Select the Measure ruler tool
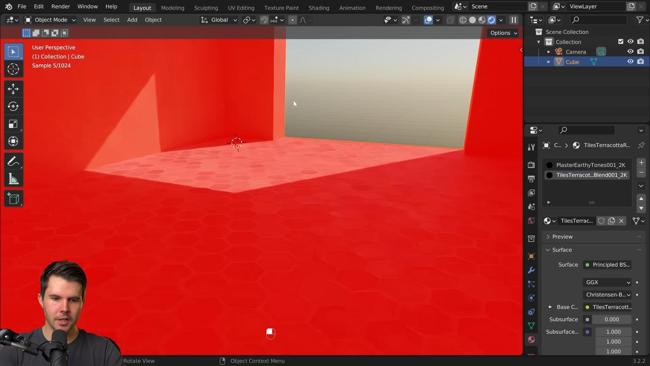650x366 pixels. [14, 179]
